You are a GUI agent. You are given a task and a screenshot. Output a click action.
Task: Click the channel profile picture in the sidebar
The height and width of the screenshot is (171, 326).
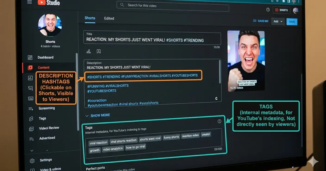tap(50, 25)
